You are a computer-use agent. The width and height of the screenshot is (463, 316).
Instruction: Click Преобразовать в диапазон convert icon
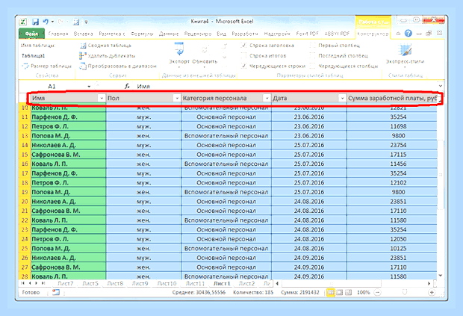click(83, 66)
